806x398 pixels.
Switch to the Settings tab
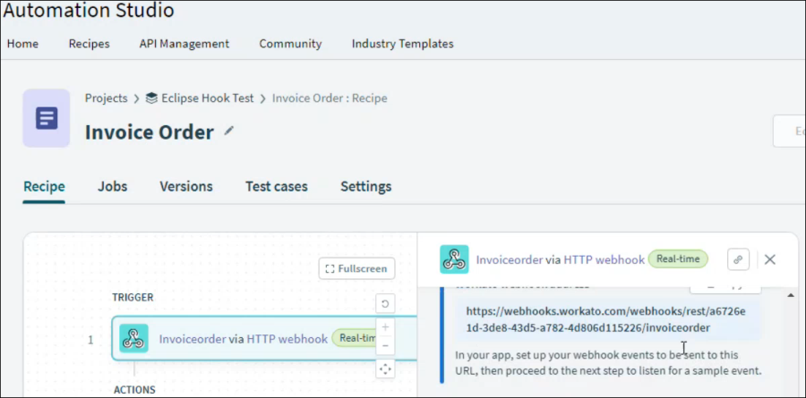366,186
